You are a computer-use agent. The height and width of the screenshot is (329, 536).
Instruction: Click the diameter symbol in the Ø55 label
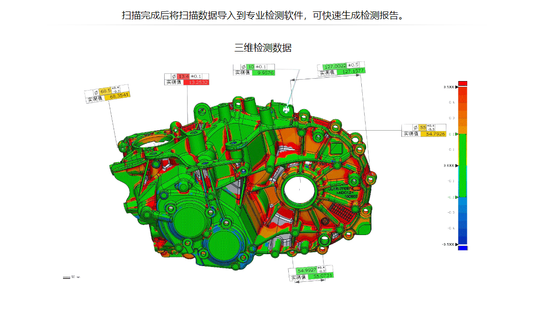[415, 127]
